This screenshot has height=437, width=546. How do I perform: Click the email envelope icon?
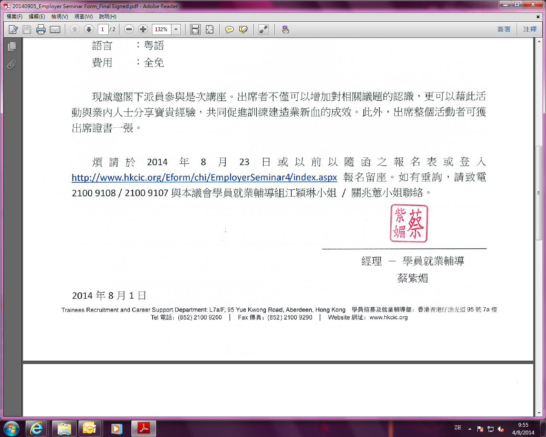click(x=55, y=29)
